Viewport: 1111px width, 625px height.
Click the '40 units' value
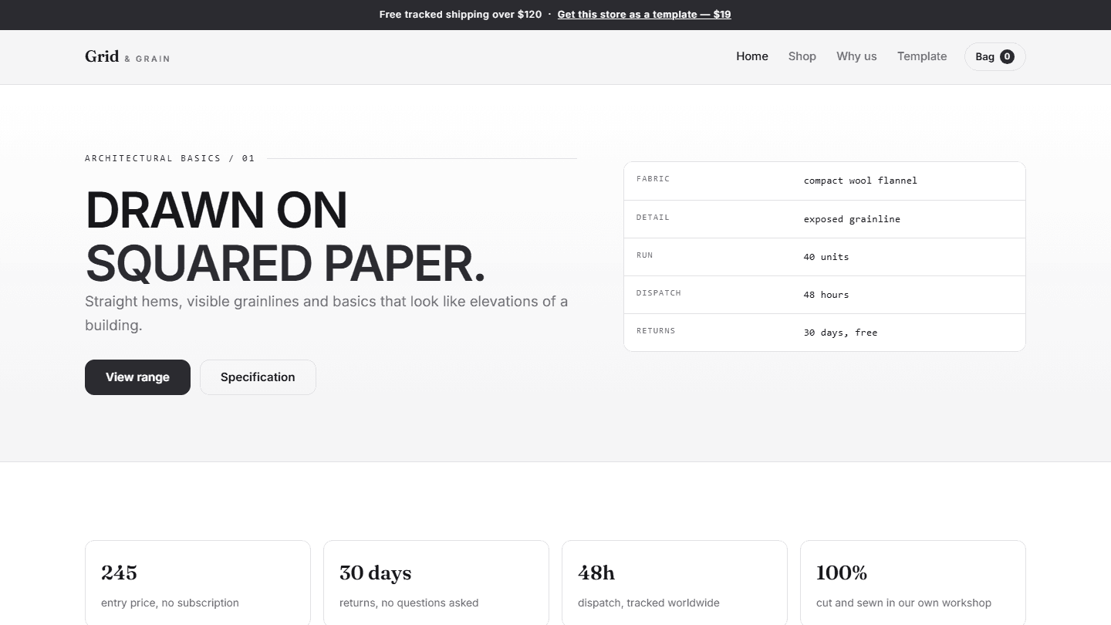click(826, 257)
